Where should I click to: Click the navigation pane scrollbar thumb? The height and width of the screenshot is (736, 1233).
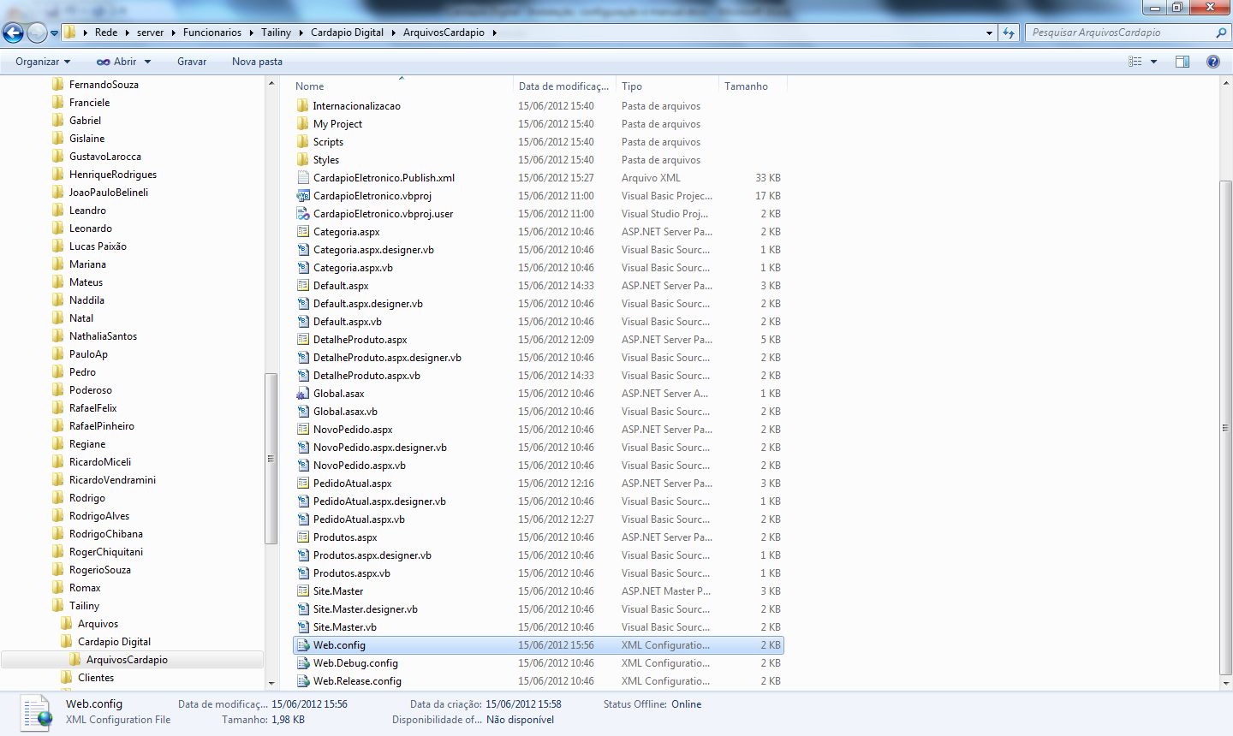click(271, 458)
